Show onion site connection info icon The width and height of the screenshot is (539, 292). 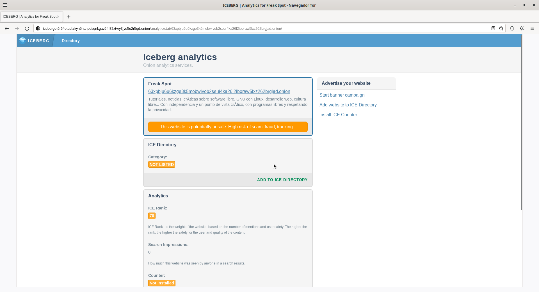point(38,28)
